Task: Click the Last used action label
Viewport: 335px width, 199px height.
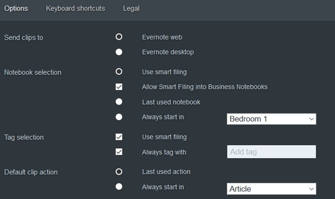Action: click(x=166, y=172)
